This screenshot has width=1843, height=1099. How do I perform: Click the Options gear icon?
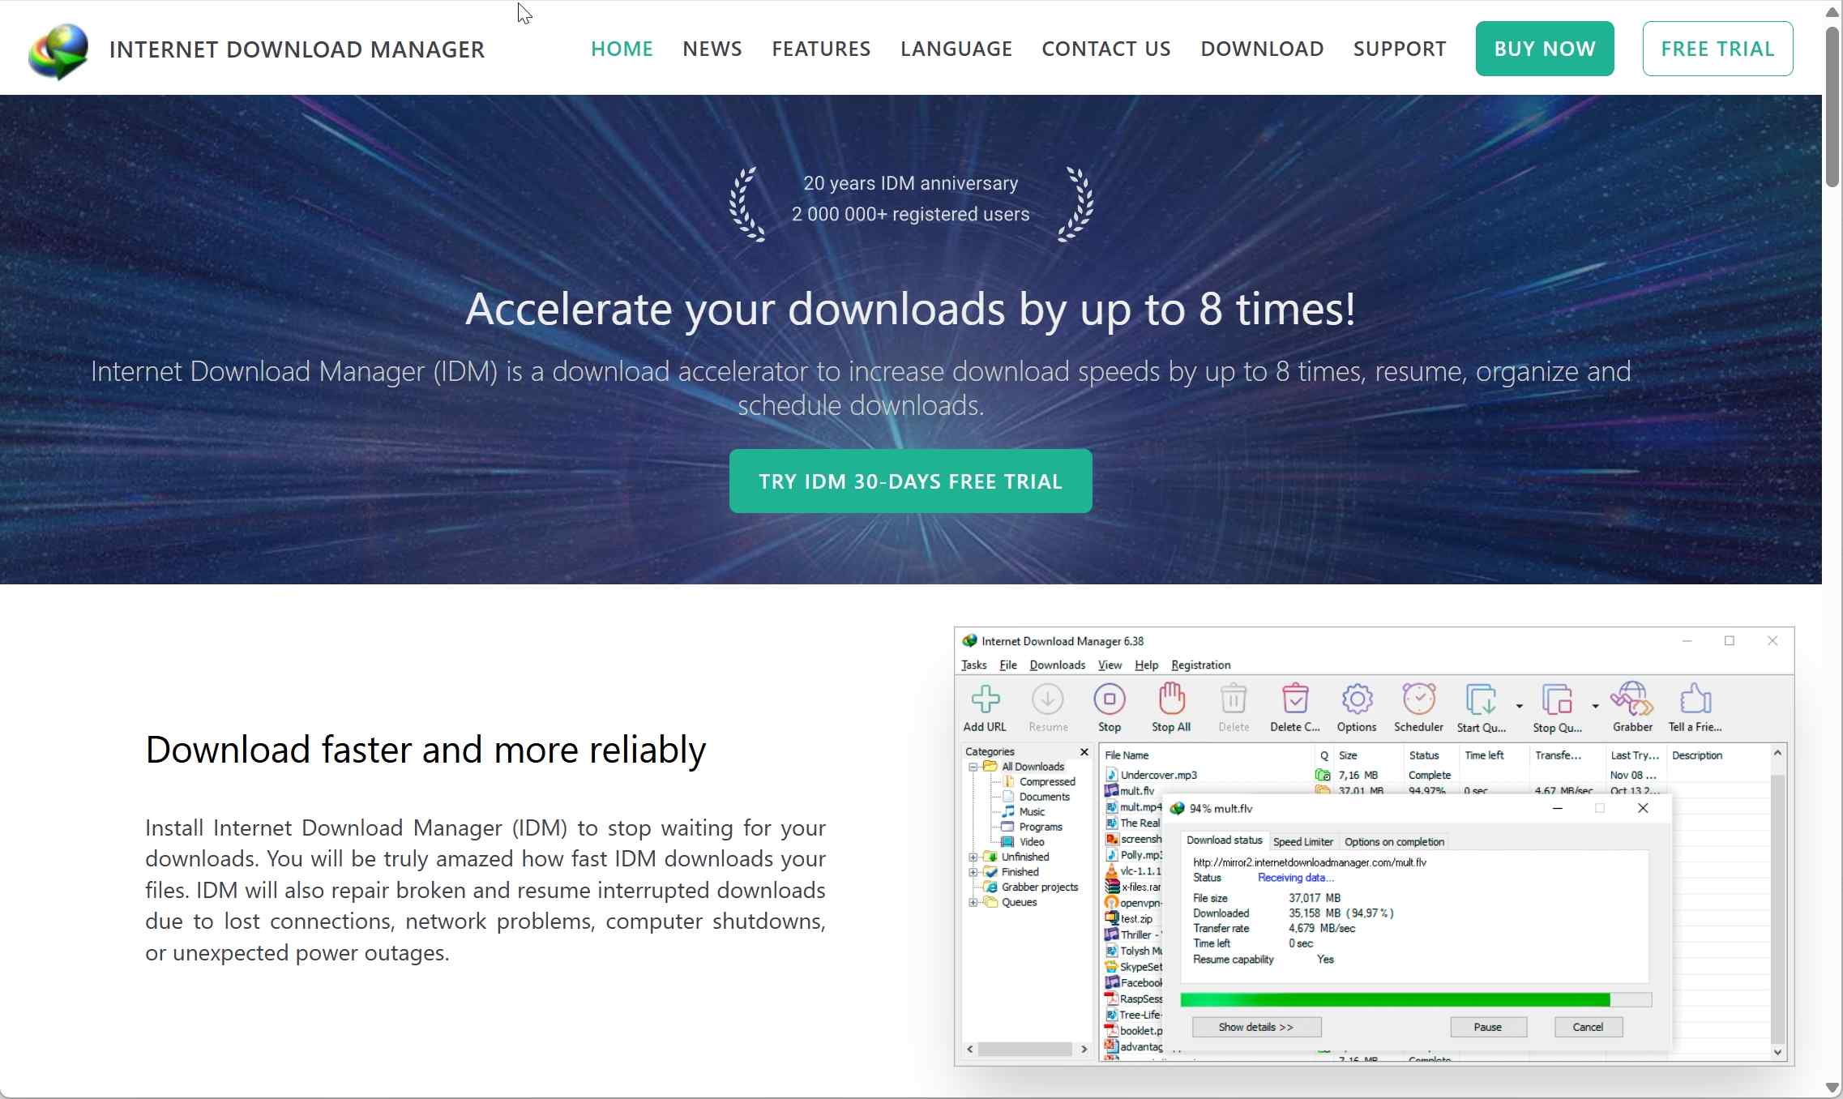click(1357, 699)
